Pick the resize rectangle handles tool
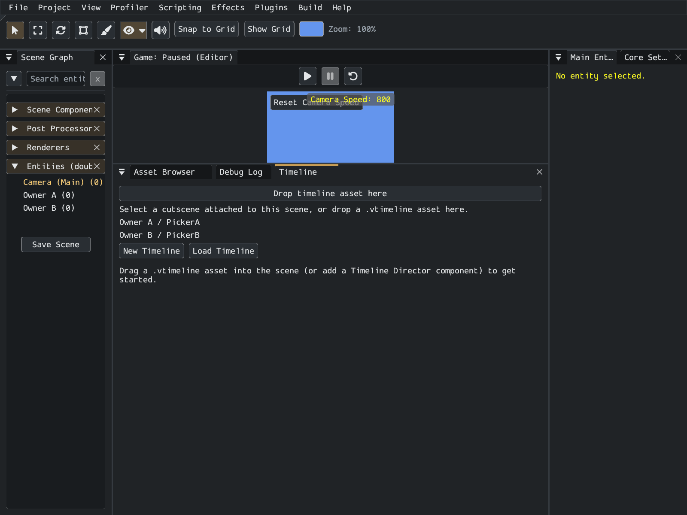This screenshot has height=515, width=687. 83,30
